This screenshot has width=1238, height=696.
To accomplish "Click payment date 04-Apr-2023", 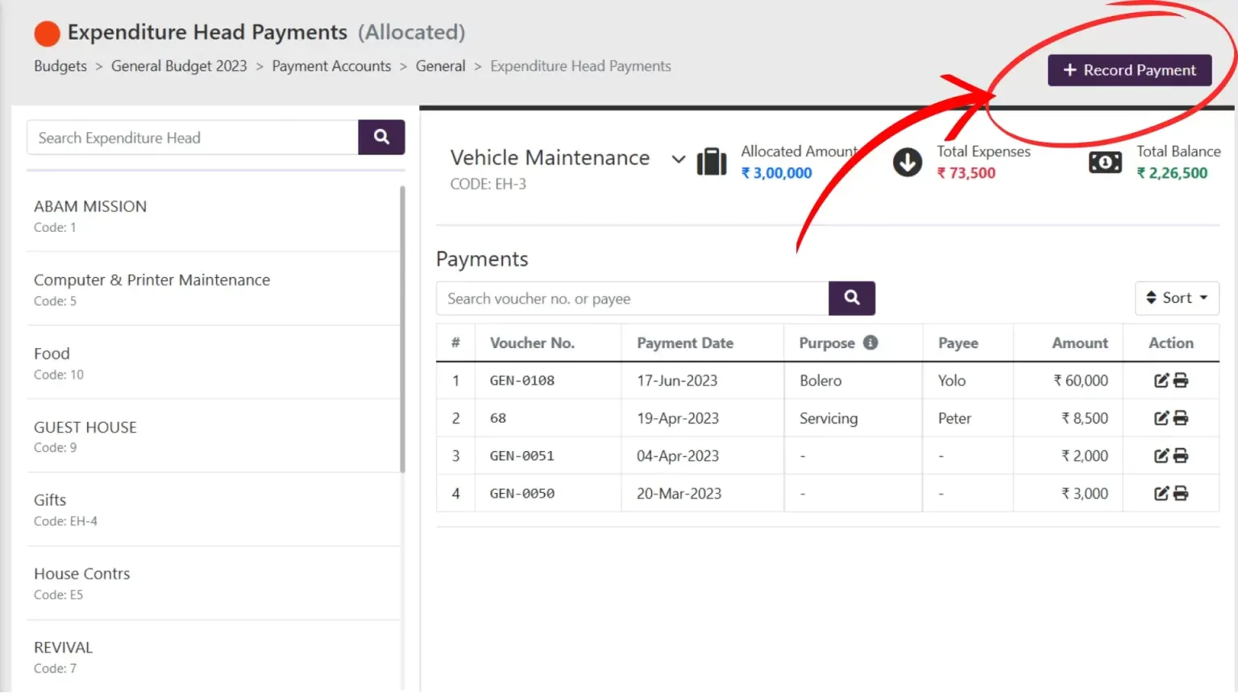I will (678, 456).
